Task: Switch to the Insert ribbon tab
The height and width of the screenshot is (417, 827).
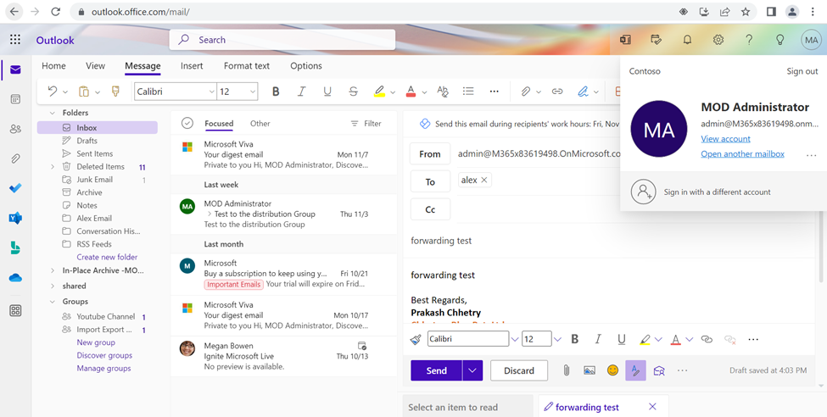Action: point(192,66)
